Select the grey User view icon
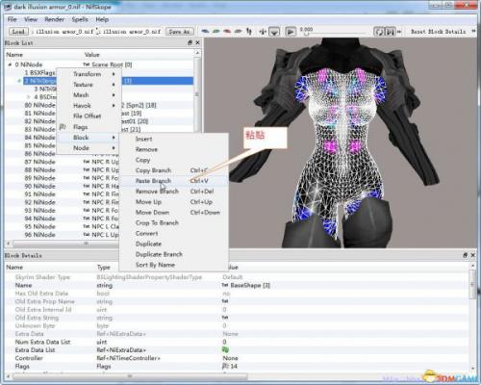481x385 pixels. tap(238, 31)
